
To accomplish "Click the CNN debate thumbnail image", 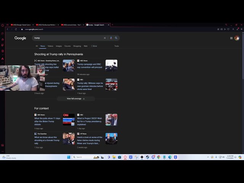I will (69, 120).
